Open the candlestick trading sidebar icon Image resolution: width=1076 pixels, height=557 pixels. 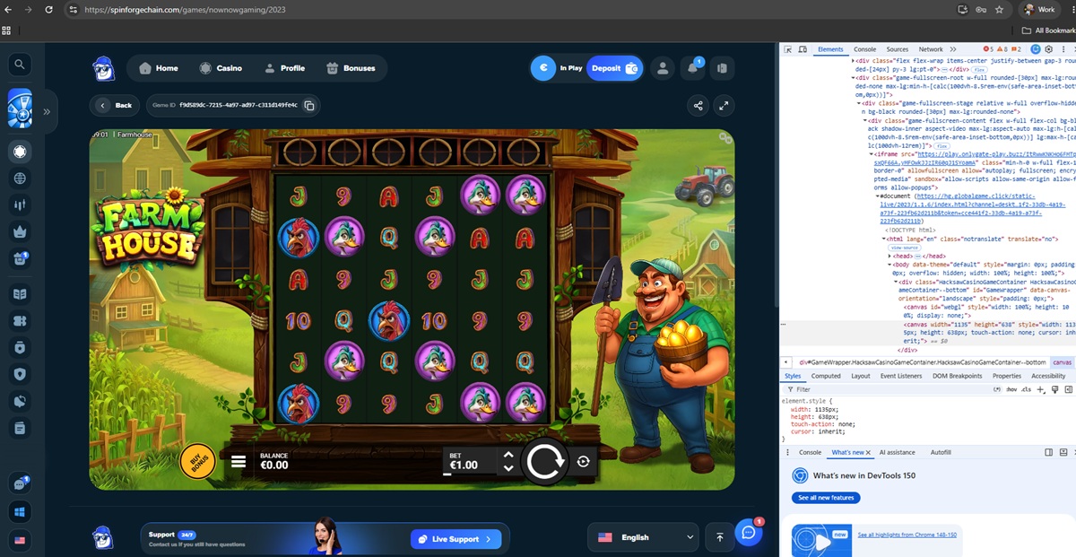20,205
